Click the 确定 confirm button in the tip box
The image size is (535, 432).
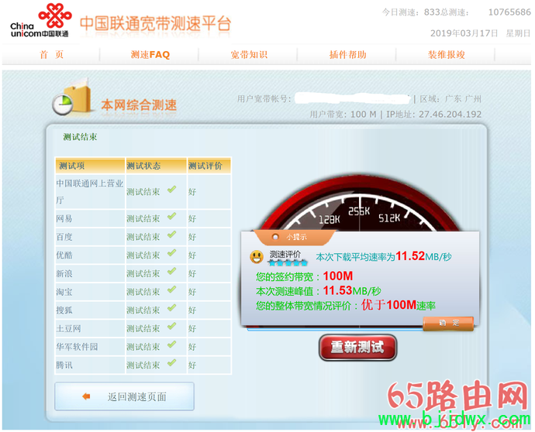[448, 323]
